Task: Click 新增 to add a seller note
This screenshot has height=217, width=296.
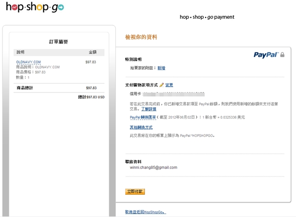Action: (x=161, y=68)
